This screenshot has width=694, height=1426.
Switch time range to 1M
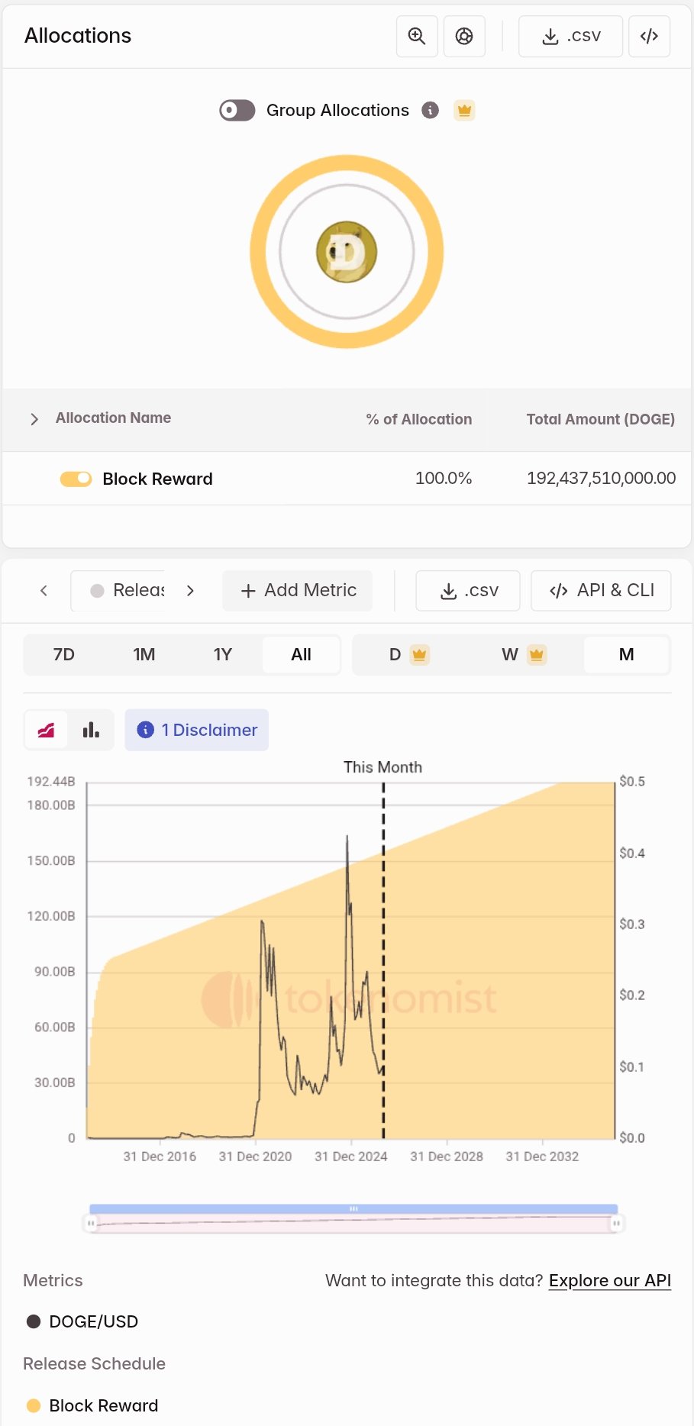point(144,654)
